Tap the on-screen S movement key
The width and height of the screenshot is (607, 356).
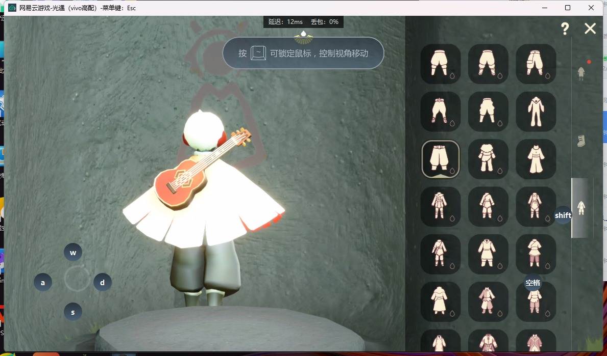pos(73,312)
